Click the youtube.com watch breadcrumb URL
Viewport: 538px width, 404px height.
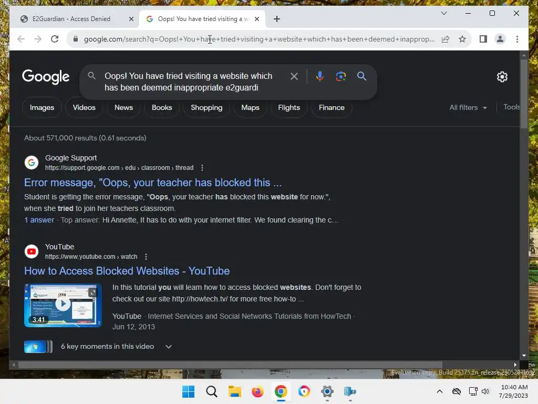pos(91,257)
